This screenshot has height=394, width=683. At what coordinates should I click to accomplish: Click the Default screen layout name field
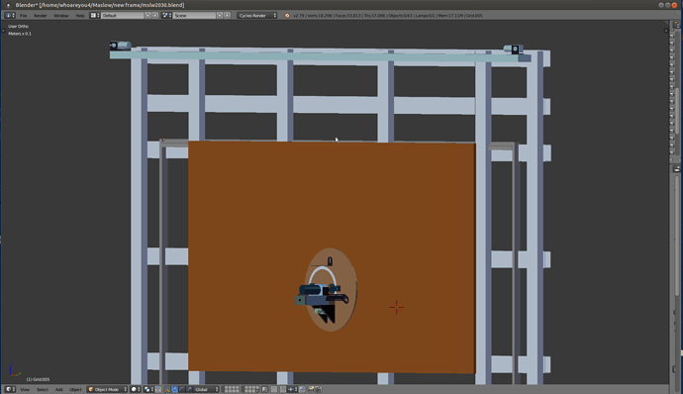click(x=123, y=15)
